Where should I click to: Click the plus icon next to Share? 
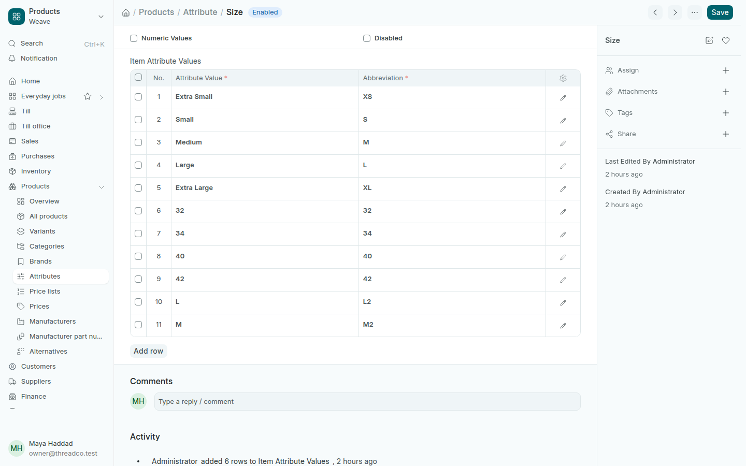coord(726,134)
